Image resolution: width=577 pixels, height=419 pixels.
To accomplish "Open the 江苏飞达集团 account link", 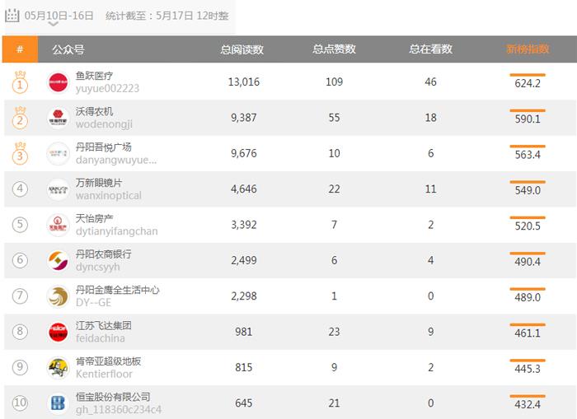I will (103, 325).
